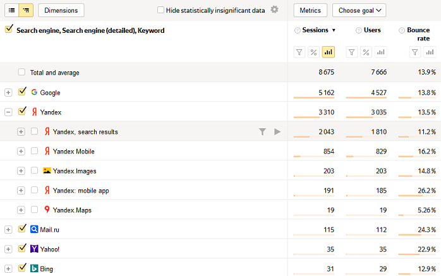Toggle bar chart icon under Bounce rate
The width and height of the screenshot is (441, 276).
pos(430,52)
